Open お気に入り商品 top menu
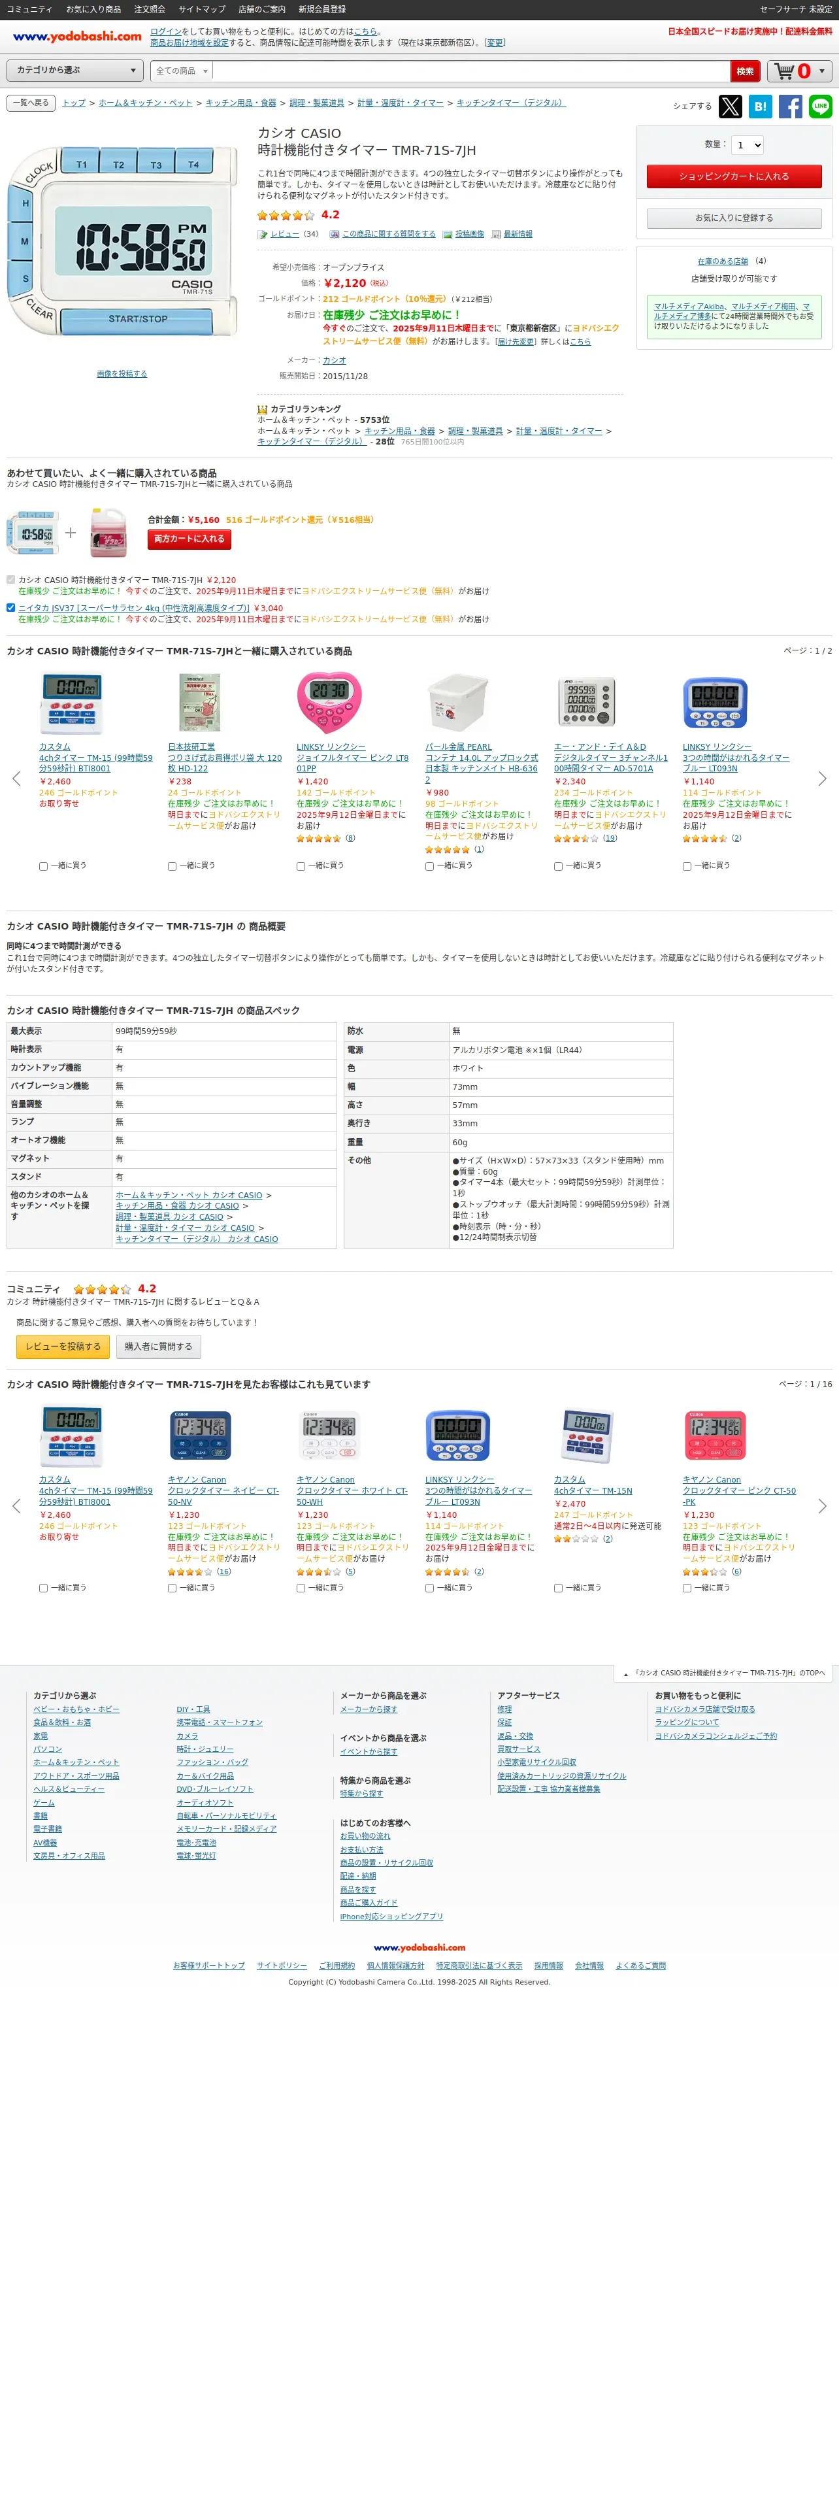This screenshot has width=839, height=2518. [x=93, y=10]
